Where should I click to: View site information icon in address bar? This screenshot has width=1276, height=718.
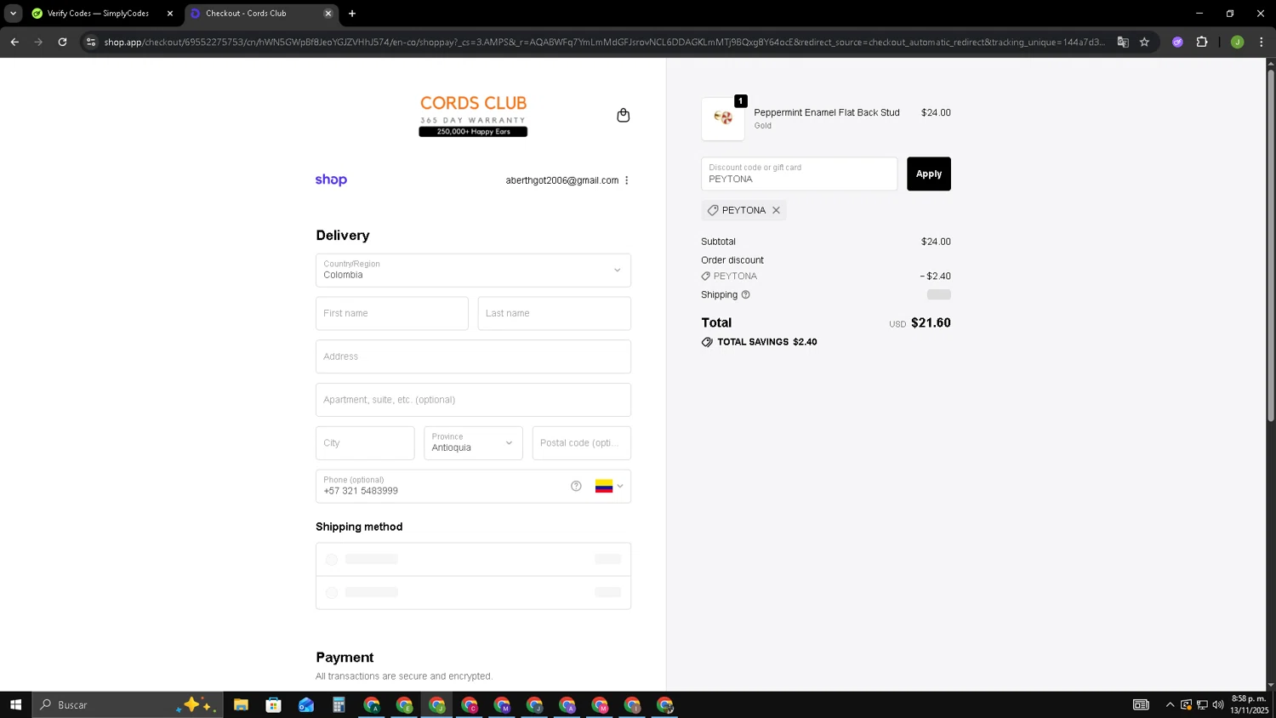coord(91,42)
